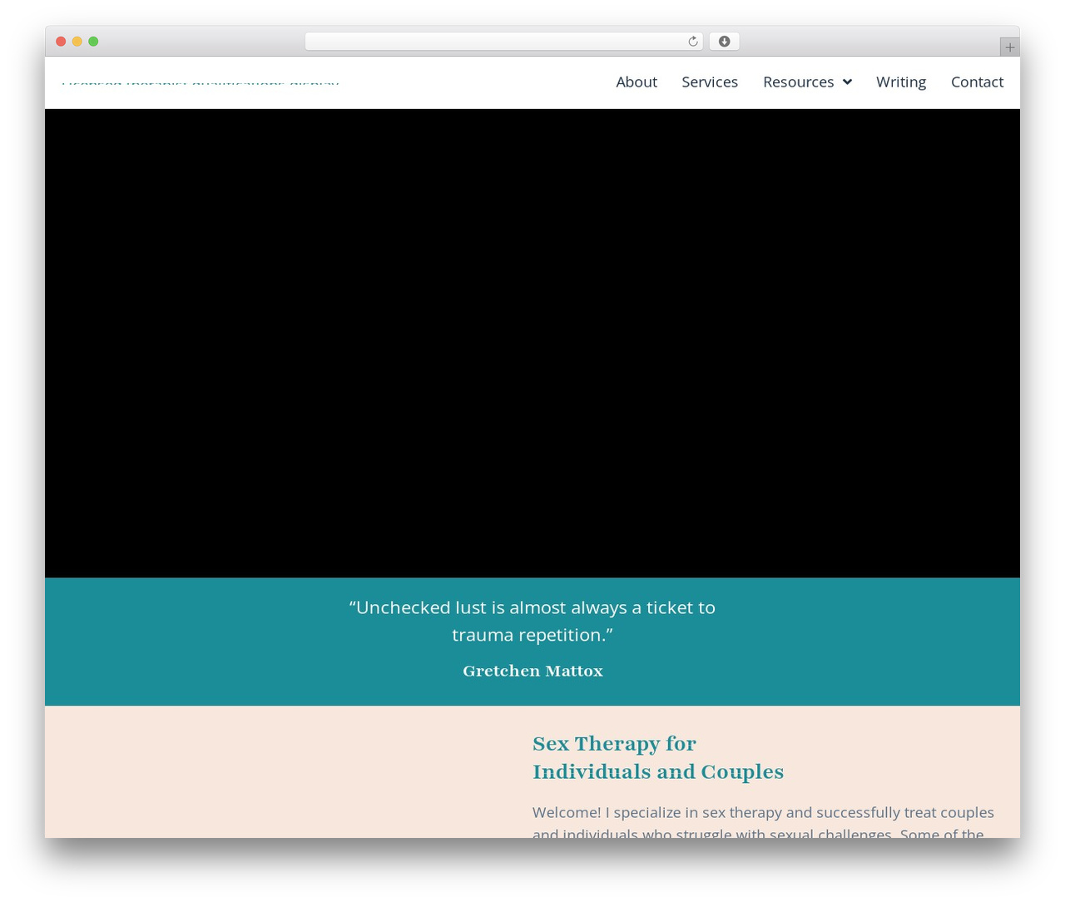
Task: Click the 'Sex Therapy for Individuals and Couples' heading
Action: point(658,757)
